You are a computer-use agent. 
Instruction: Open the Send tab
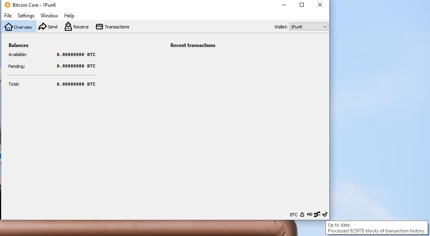48,26
